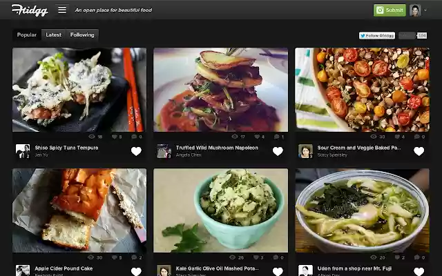Click the Kale Garlic Olive Oil Mashed title
442x276 pixels.
coord(218,268)
